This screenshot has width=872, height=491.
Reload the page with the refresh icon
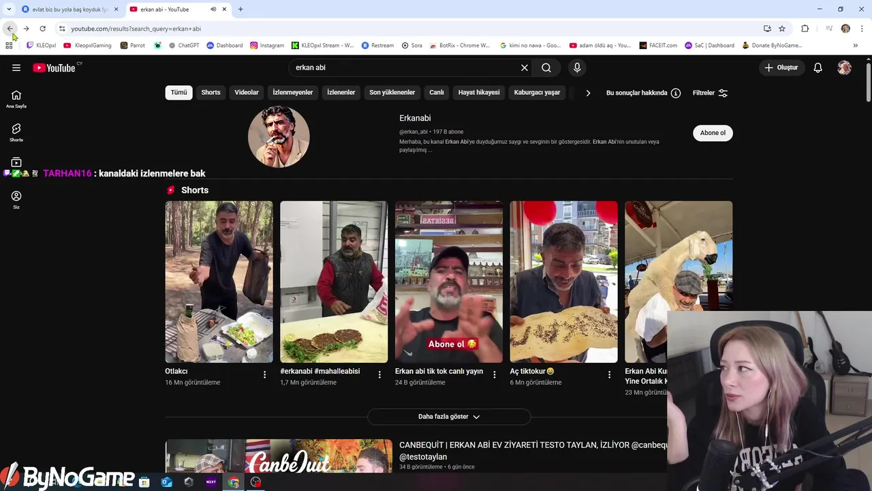[42, 29]
